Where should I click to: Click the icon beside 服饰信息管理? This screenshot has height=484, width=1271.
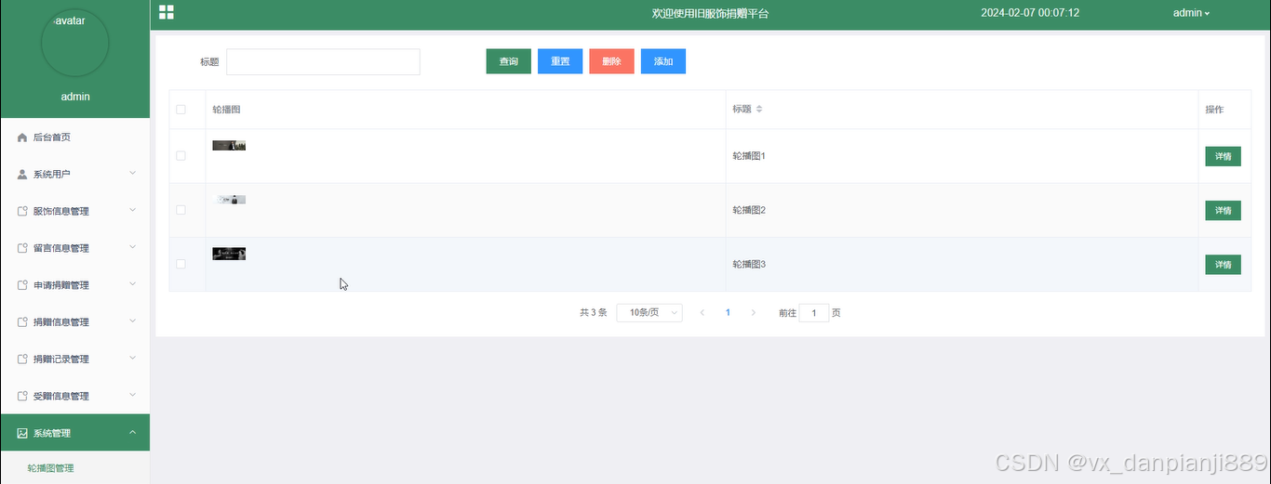[x=22, y=211]
